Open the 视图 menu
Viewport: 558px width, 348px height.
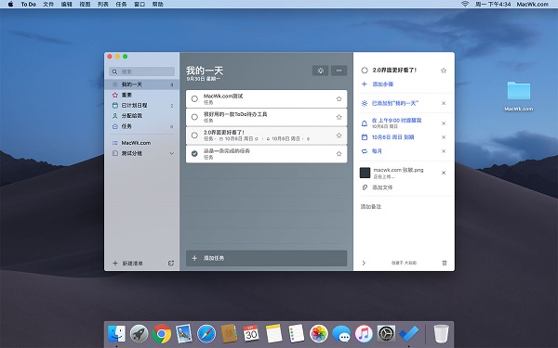point(85,5)
